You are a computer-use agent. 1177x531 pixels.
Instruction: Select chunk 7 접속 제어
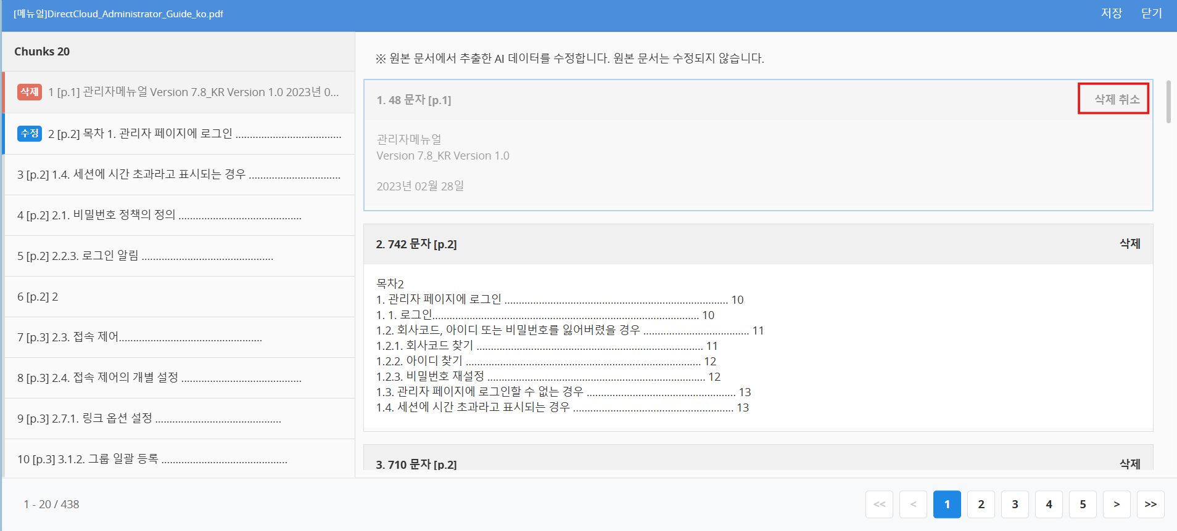(x=179, y=338)
